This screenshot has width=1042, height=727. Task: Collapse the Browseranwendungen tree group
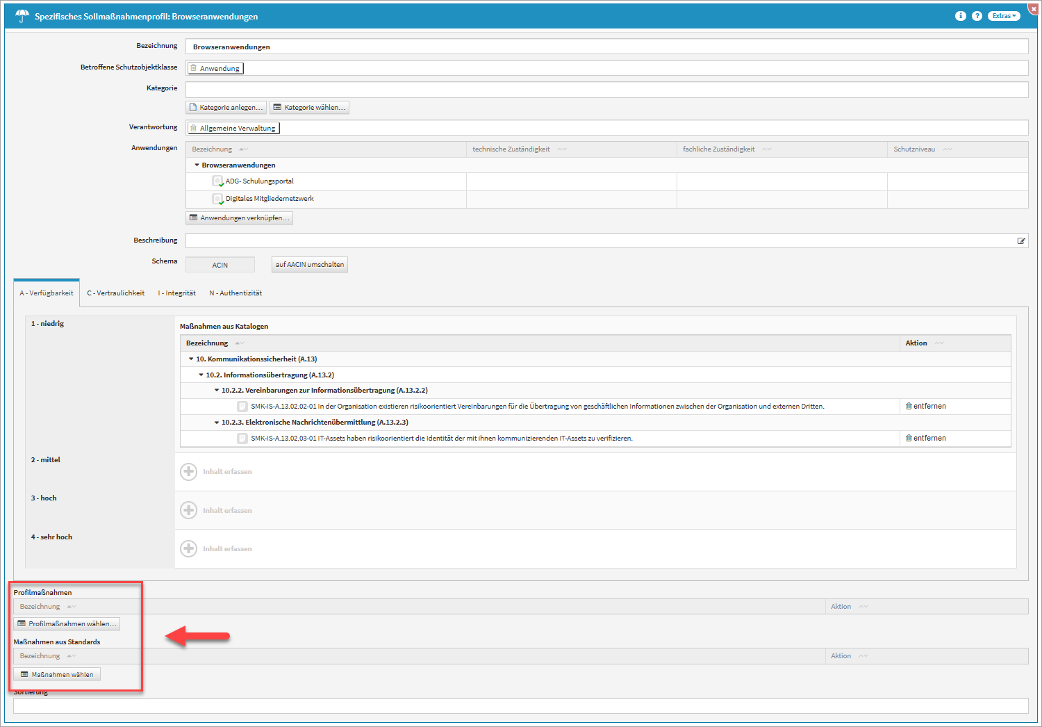197,165
